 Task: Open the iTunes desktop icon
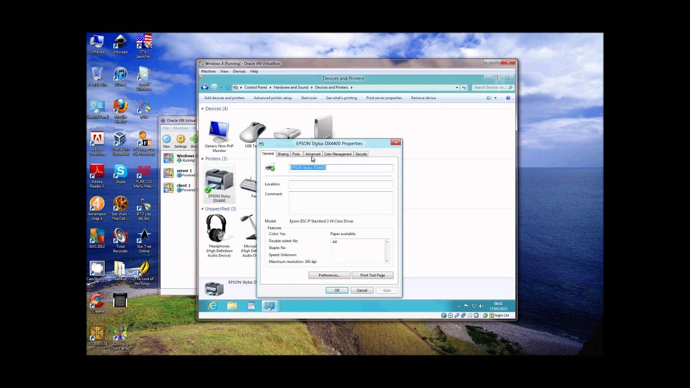(120, 77)
